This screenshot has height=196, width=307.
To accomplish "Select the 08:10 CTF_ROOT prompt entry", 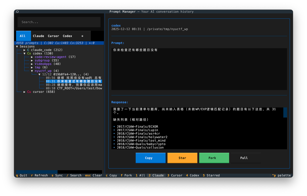I will [x=74, y=88].
